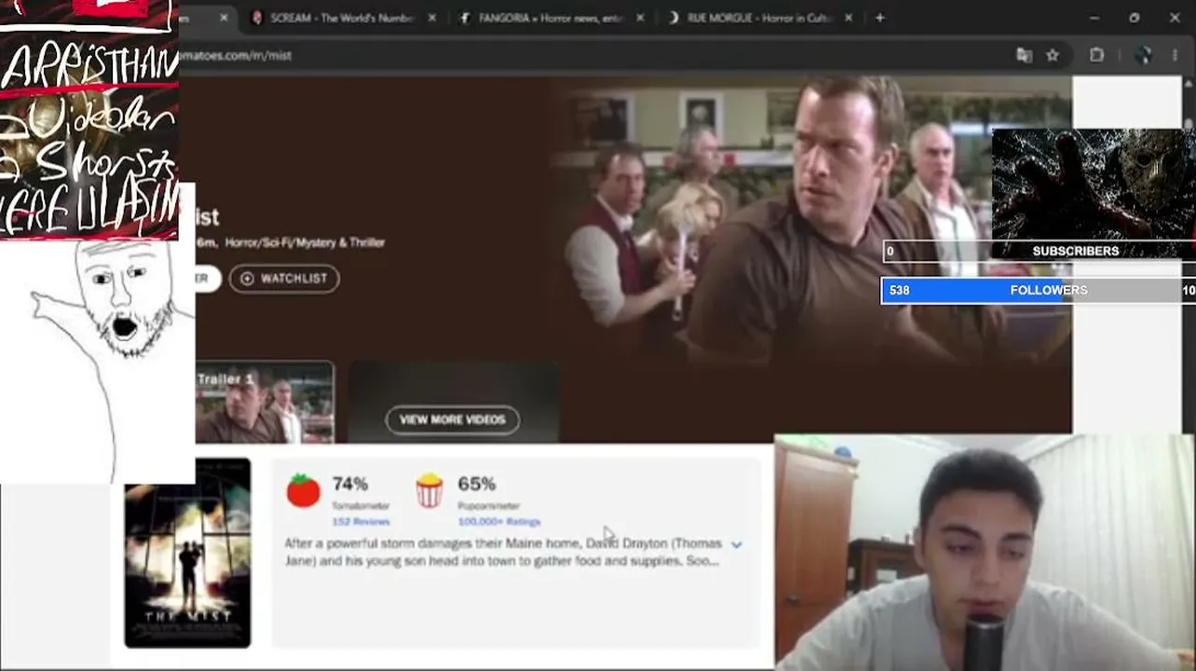
Task: Add The Mist to Watchlist
Action: point(284,279)
